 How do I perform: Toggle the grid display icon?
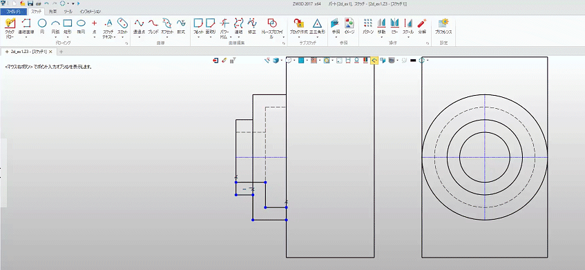(314, 60)
